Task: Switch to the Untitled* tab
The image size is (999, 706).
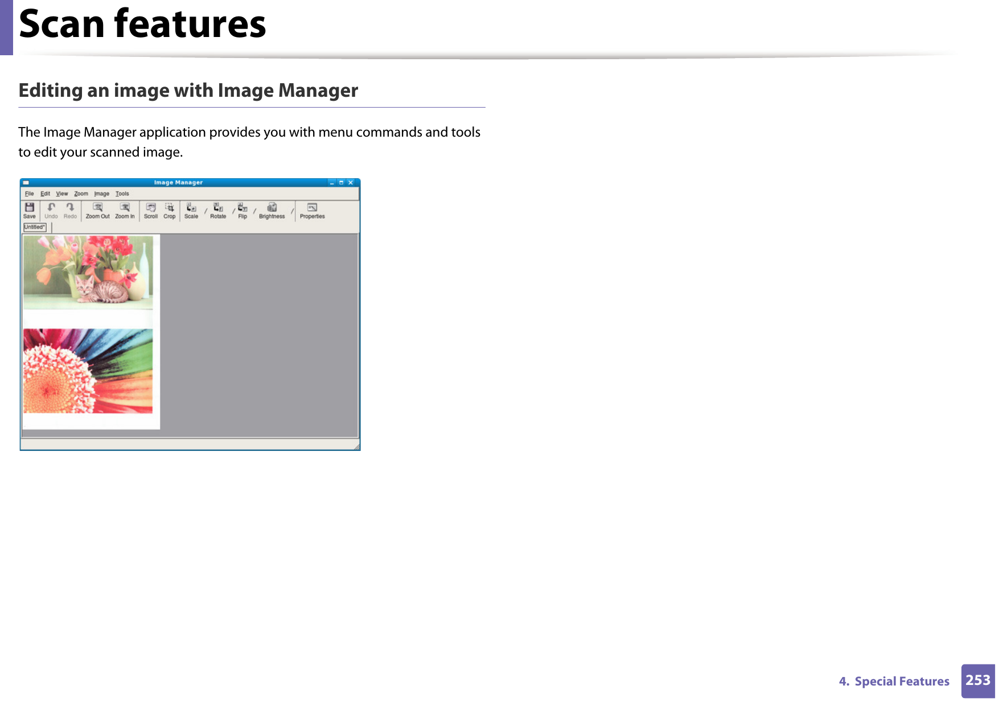Action: pos(35,227)
